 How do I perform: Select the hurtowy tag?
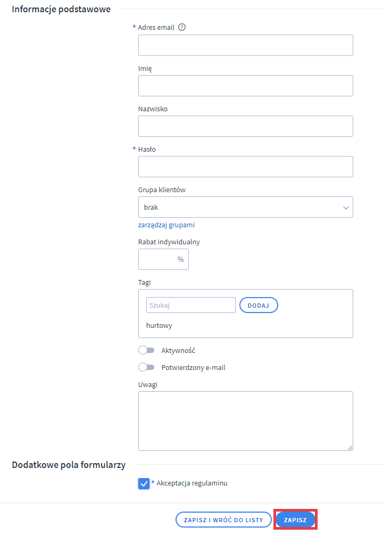click(159, 326)
